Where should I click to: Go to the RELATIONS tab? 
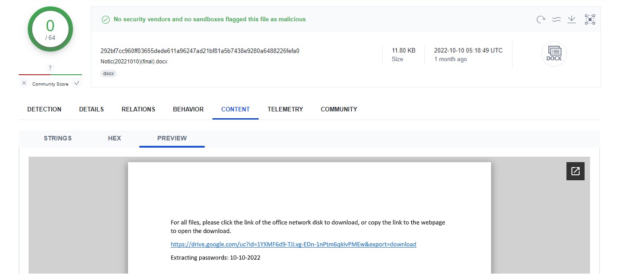138,109
